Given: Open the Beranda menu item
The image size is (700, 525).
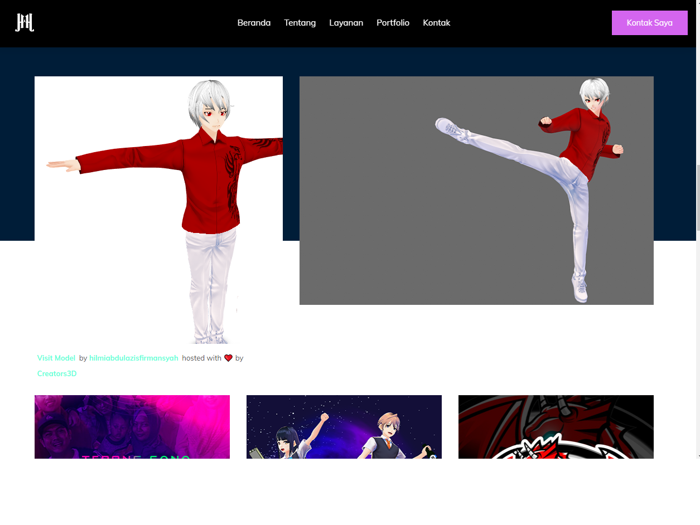Looking at the screenshot, I should [x=254, y=23].
